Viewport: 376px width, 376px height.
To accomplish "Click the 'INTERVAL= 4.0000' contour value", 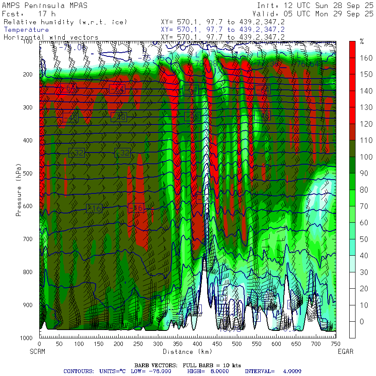I will point(273,371).
